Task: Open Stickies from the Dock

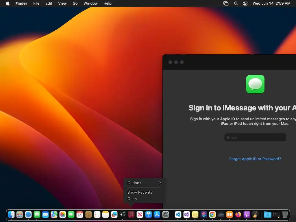Action: click(195, 215)
